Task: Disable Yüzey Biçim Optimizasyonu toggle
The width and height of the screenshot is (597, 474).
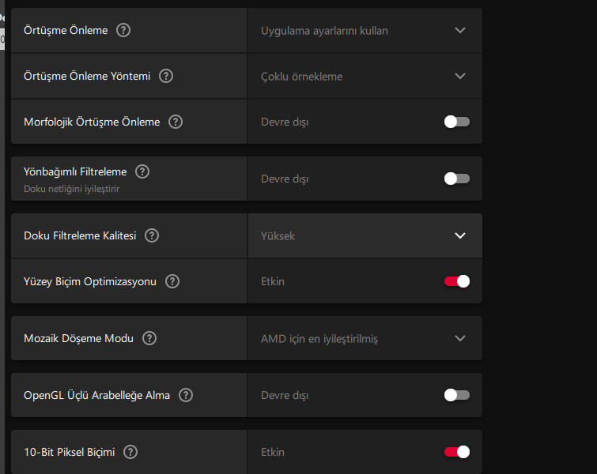Action: [x=457, y=281]
